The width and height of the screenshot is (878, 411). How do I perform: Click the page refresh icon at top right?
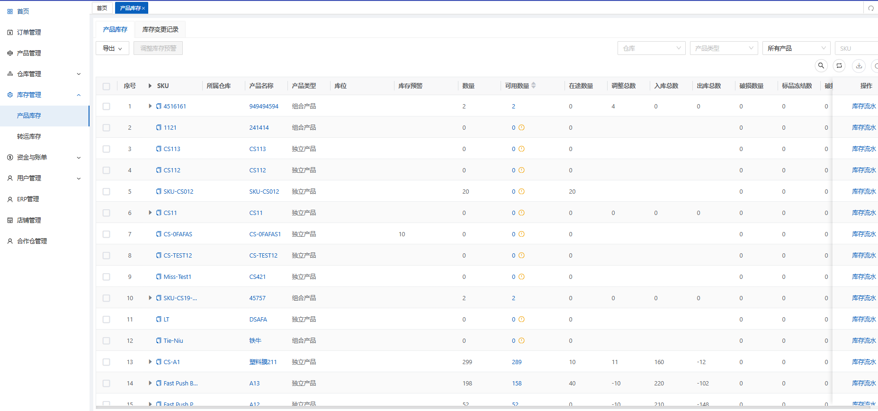coord(871,8)
